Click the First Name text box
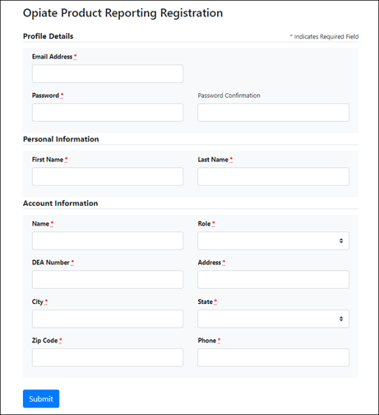This screenshot has width=379, height=415. point(108,177)
